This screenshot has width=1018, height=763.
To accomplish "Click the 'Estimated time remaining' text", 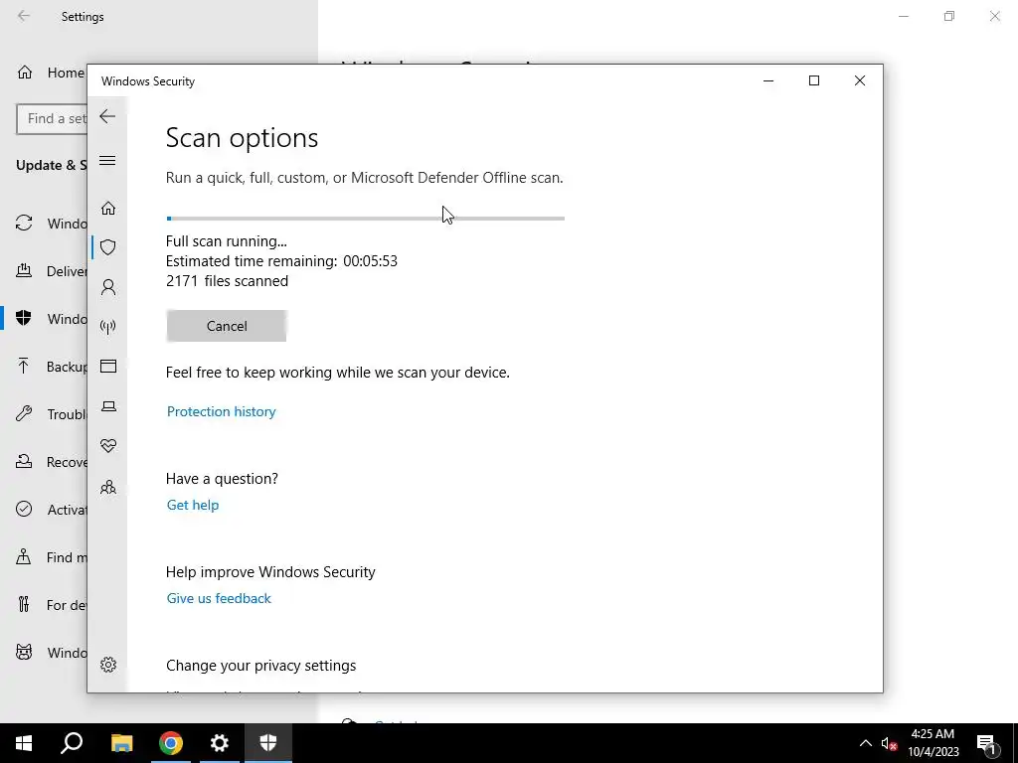I will point(281,261).
